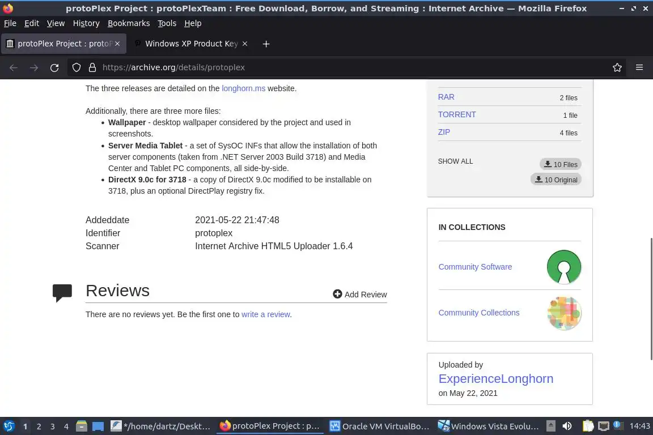Close the protoPlex Project tab
This screenshot has width=653, height=435.
pyautogui.click(x=117, y=44)
